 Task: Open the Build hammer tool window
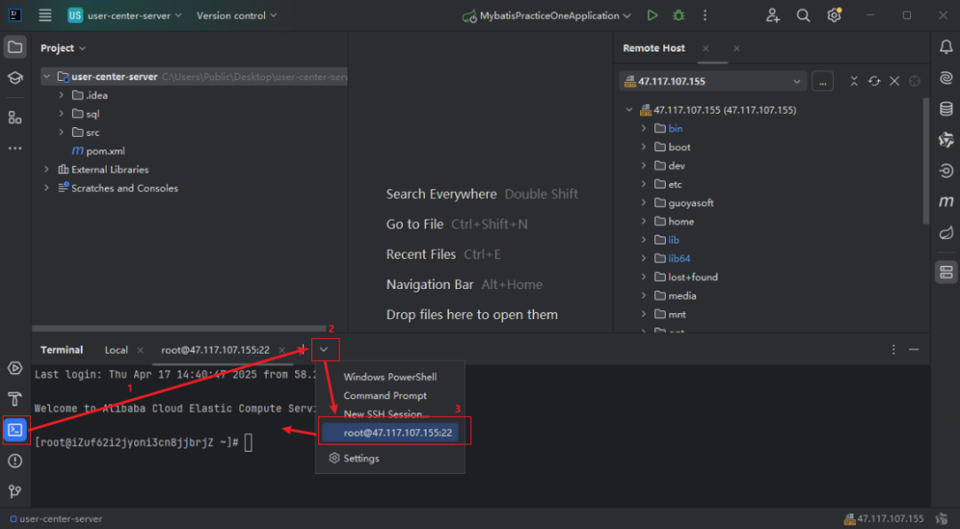[x=15, y=399]
